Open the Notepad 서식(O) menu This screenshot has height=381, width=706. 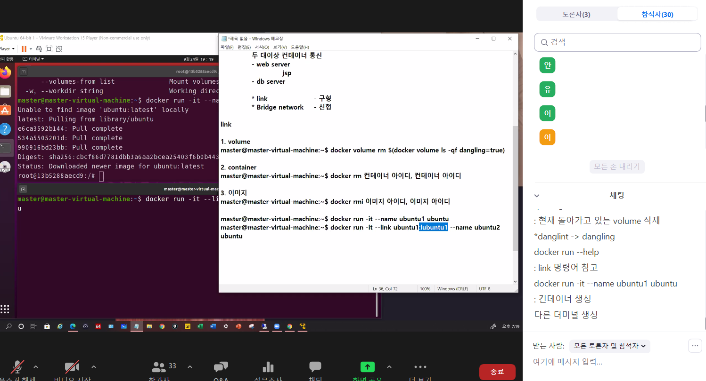coord(262,47)
